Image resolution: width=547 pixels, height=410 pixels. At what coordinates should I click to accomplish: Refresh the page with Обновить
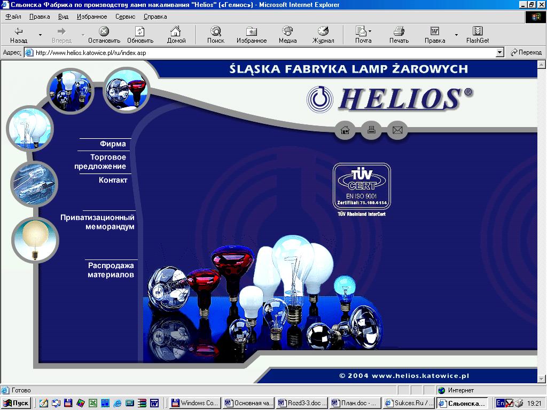140,35
